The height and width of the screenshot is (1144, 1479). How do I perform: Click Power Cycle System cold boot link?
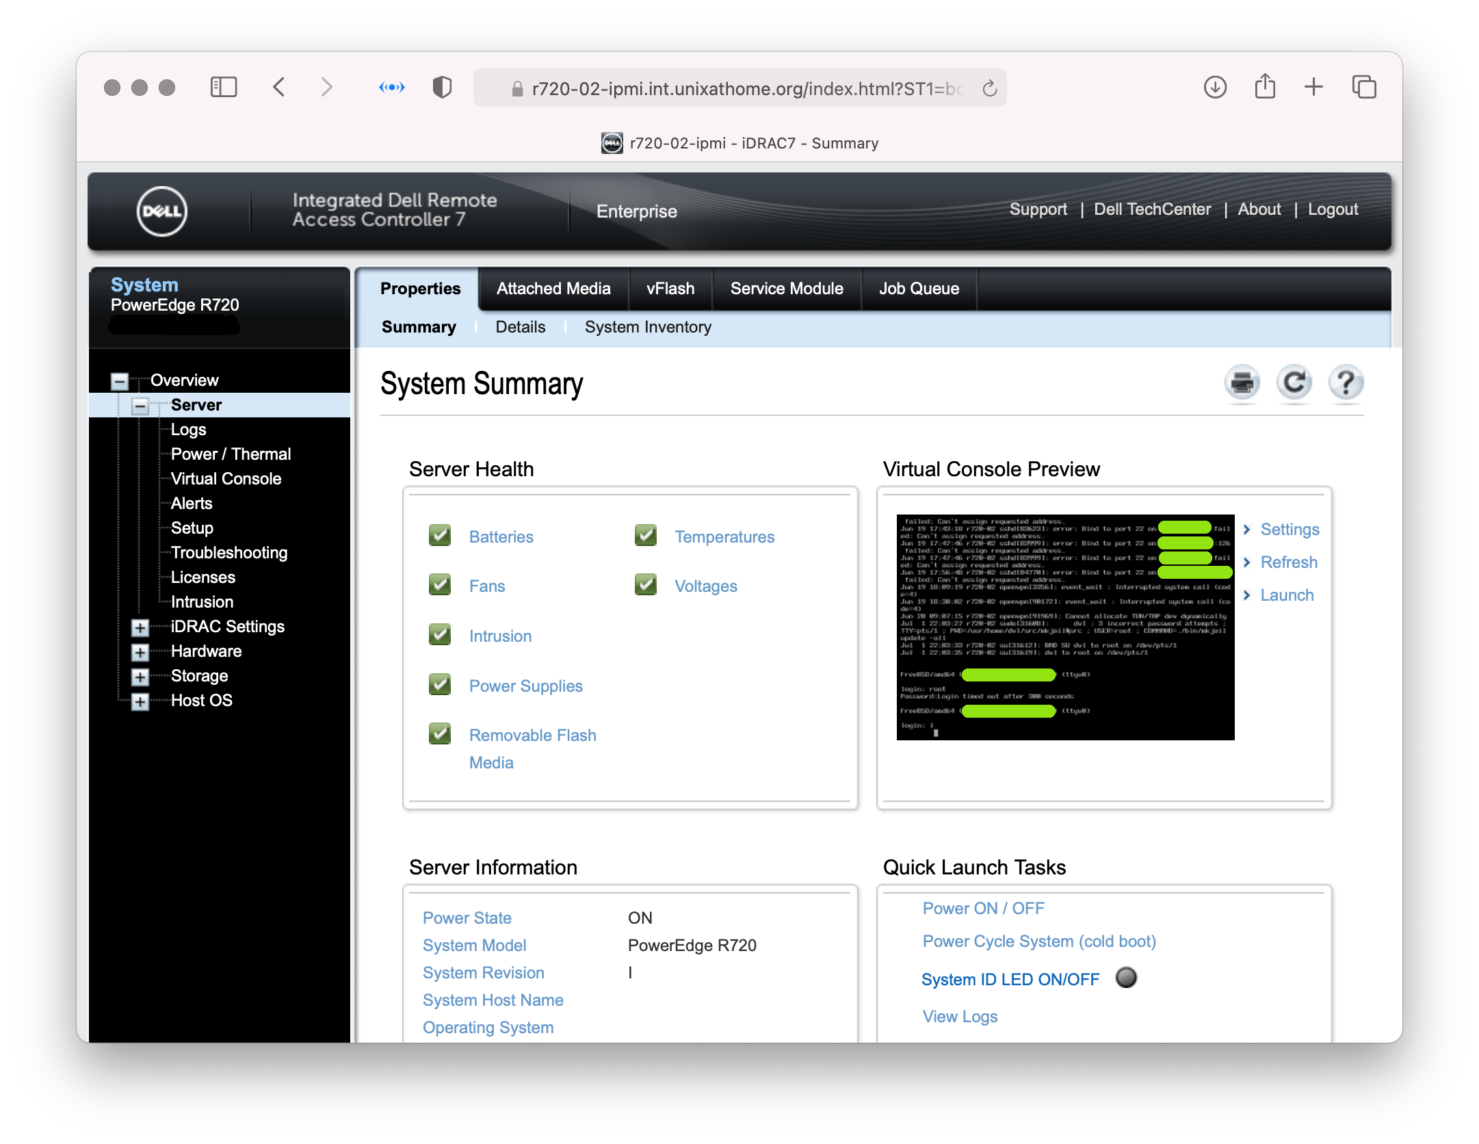pyautogui.click(x=1037, y=941)
